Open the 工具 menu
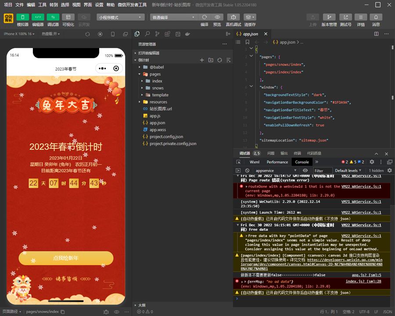 click(x=42, y=5)
